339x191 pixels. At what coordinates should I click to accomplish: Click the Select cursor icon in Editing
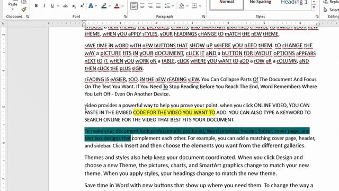(325, 10)
